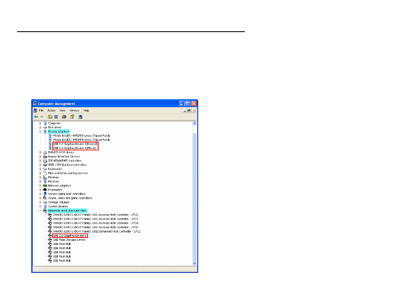Click the Processors chip icon
The width and height of the screenshot is (398, 307).
45,190
